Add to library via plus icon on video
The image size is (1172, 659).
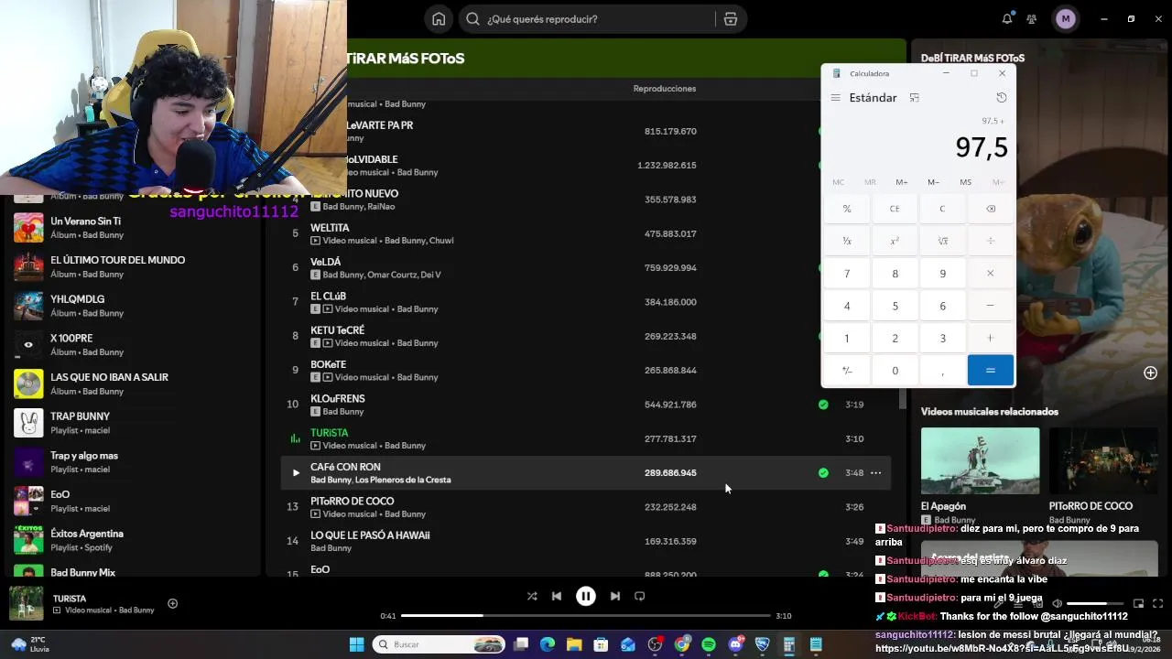pos(1150,373)
